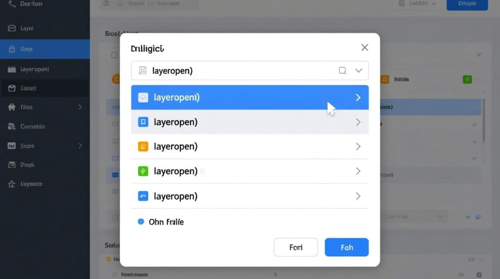The height and width of the screenshot is (279, 500).
Task: Expand the Files submenu arrow in the sidebar
Action: [x=80, y=107]
